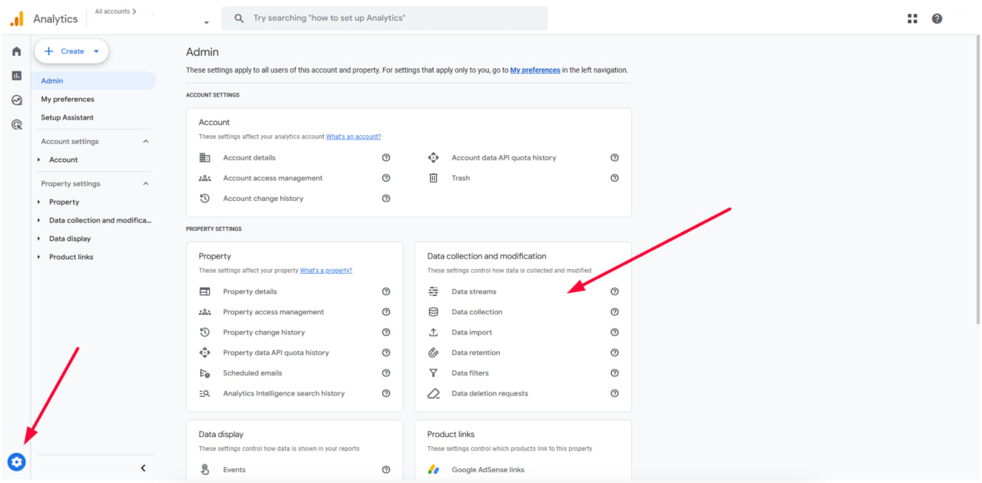This screenshot has height=483, width=982.
Task: Show help for Data streams
Action: (x=614, y=291)
